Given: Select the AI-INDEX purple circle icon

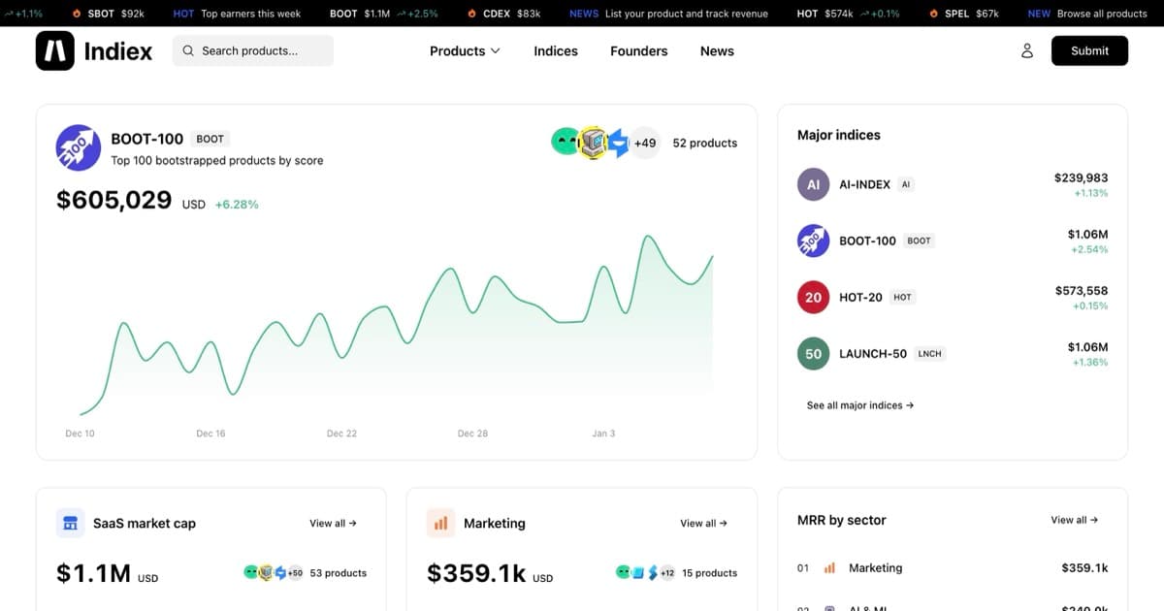Looking at the screenshot, I should point(813,184).
